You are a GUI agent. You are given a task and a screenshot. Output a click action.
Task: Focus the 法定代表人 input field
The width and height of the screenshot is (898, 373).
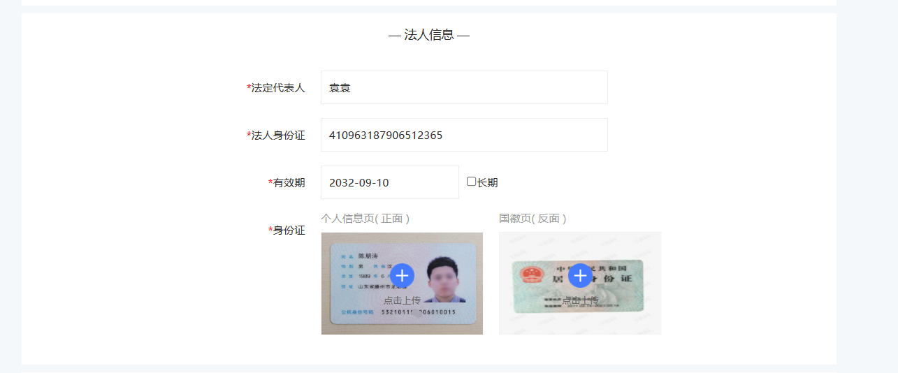pyautogui.click(x=463, y=88)
